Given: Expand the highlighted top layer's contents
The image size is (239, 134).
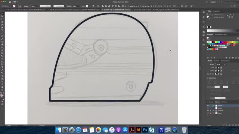Looking at the screenshot, I should click(214, 106).
